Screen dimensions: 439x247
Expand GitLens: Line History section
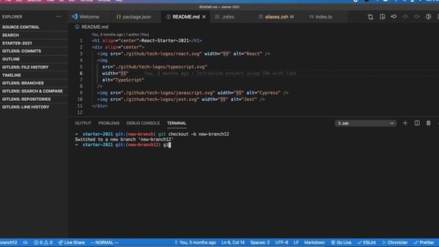[x=34, y=107]
